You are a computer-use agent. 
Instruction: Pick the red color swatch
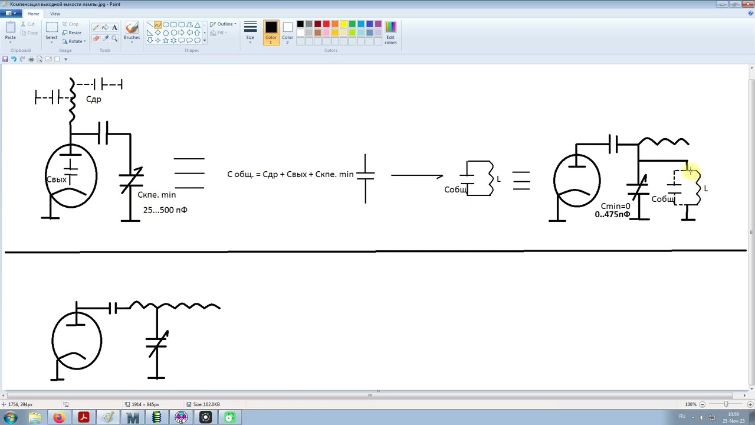pos(326,24)
